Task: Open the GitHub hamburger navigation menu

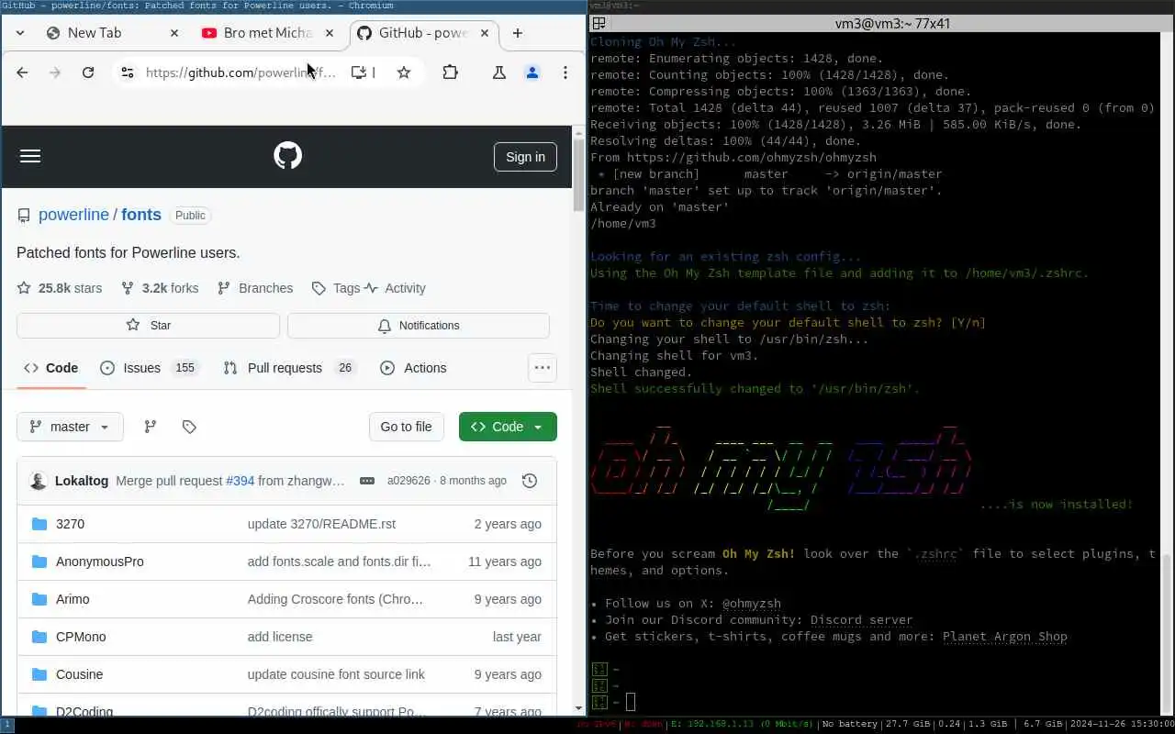Action: 30,156
